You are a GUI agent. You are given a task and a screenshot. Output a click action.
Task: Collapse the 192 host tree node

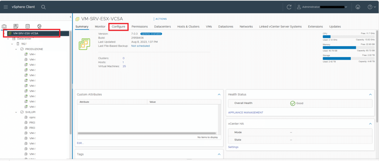click(x=12, y=44)
